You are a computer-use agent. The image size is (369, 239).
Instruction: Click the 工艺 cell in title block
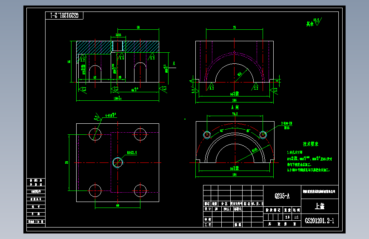point(208,225)
